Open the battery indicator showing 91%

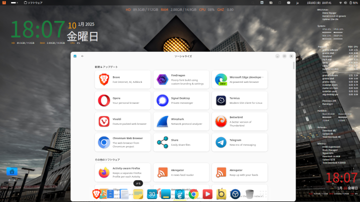[353, 3]
